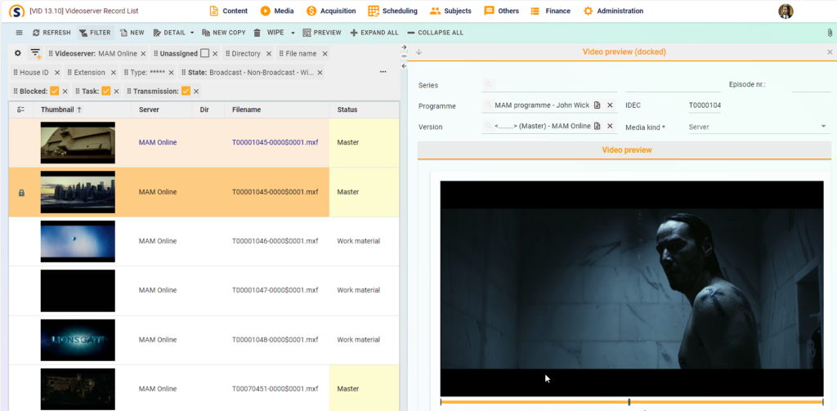The height and width of the screenshot is (411, 837).
Task: Select the Lionsgate thumbnail row
Action: pyautogui.click(x=78, y=340)
